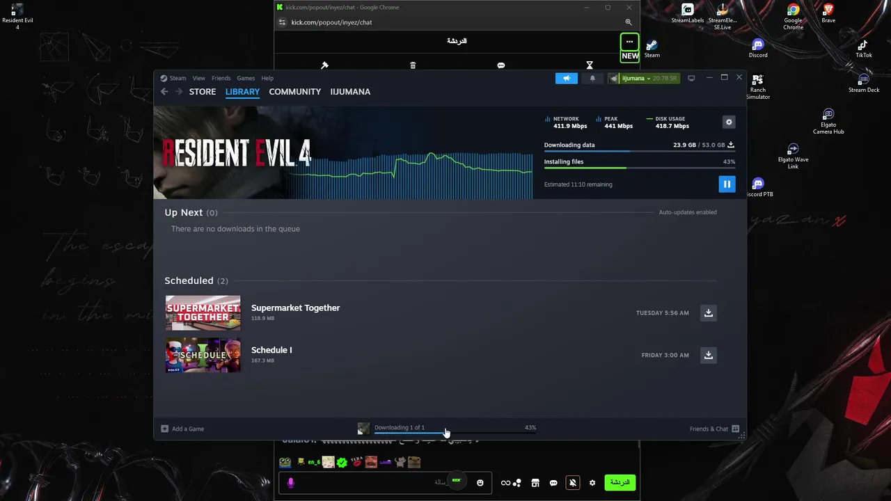Open emoji picker in Kick chat

pyautogui.click(x=480, y=483)
